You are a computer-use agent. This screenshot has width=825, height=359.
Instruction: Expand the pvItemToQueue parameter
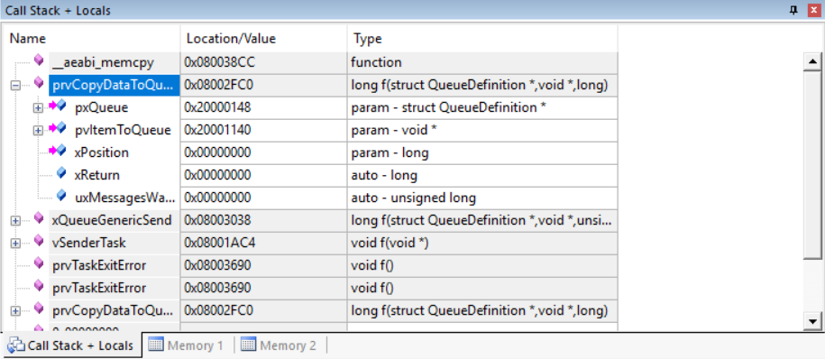[38, 131]
